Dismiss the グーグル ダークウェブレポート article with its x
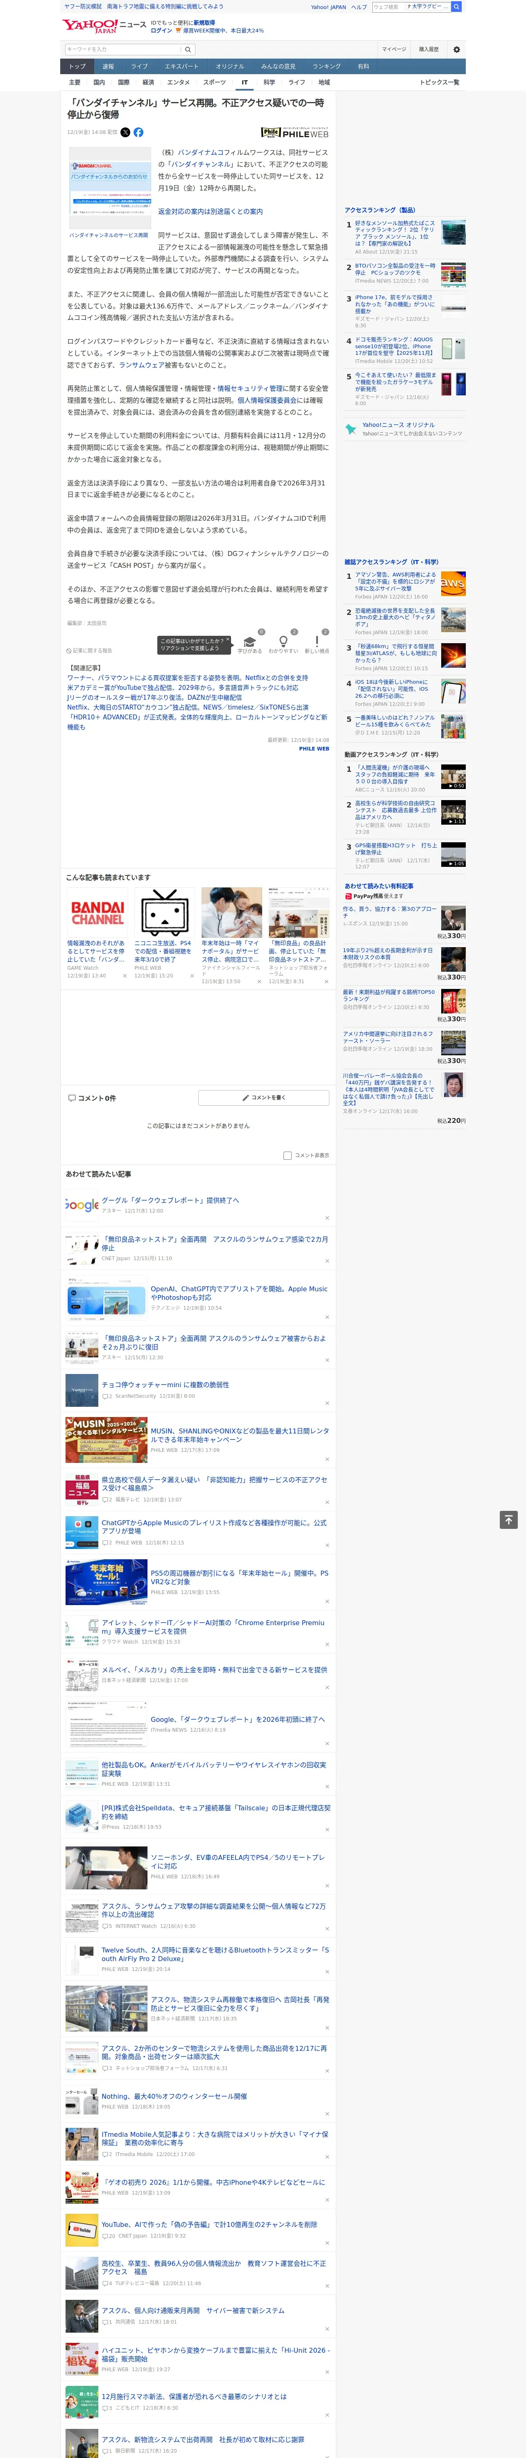The image size is (526, 2458). 326,1218
